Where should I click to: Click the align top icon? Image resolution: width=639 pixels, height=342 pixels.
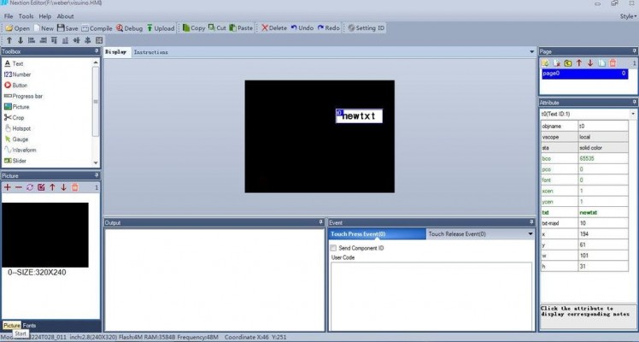click(x=54, y=40)
